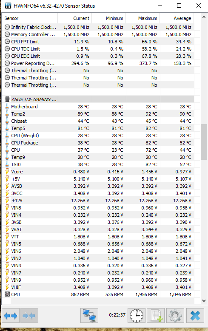Click the blue X close sensors button
This screenshot has width=208, height=331.
[195, 316]
